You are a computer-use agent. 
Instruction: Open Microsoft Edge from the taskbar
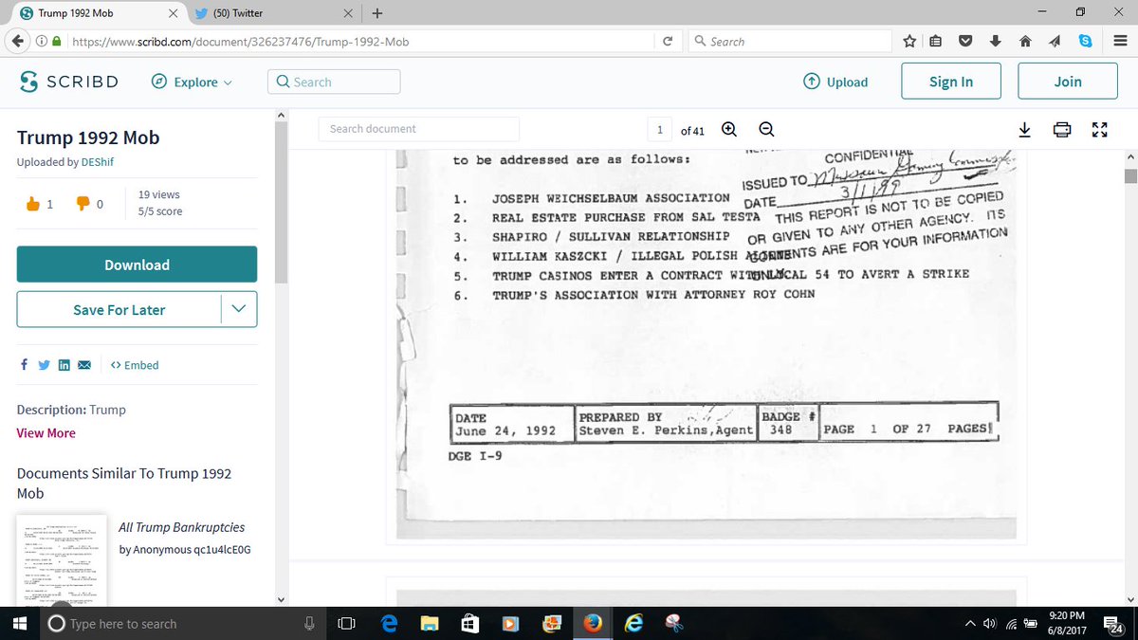point(389,623)
